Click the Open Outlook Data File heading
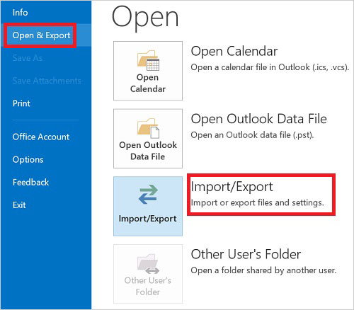 (x=259, y=119)
